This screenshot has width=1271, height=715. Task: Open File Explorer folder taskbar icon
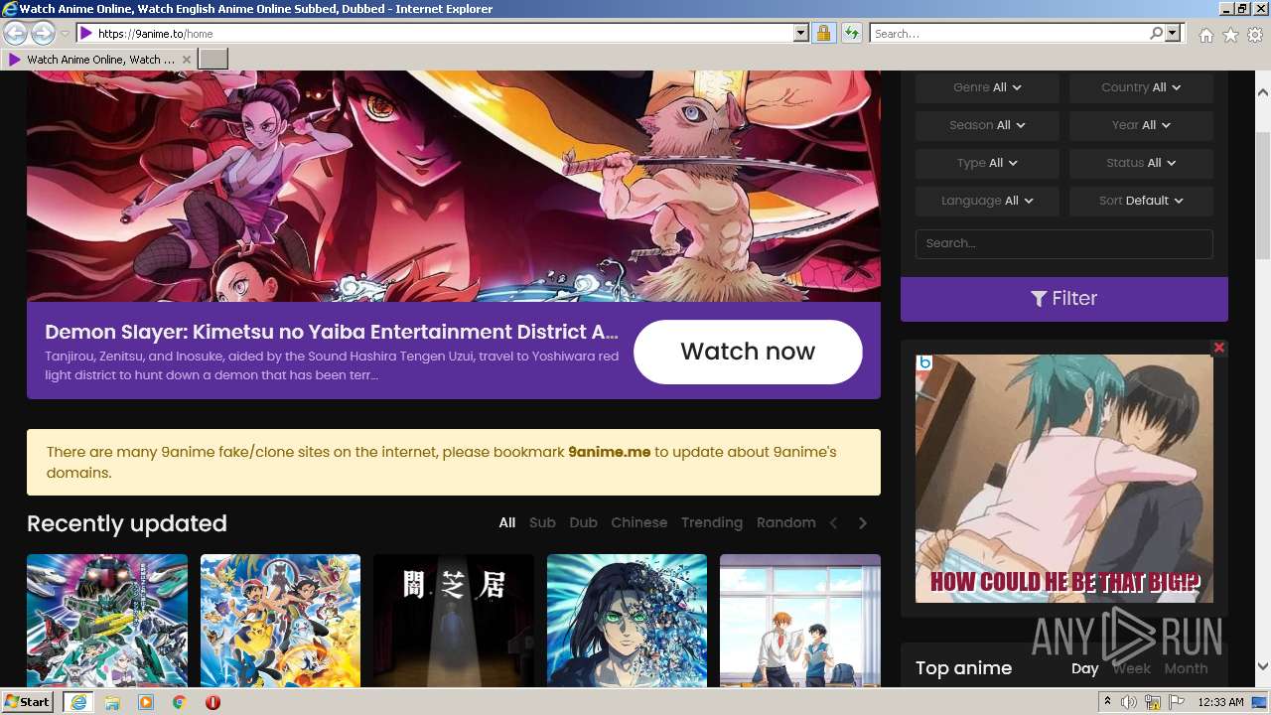coord(112,702)
